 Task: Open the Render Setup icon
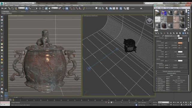[x=124, y=8]
